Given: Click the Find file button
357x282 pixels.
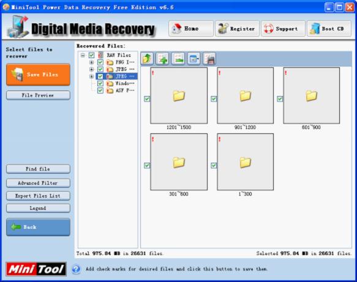Looking at the screenshot, I should 38,169.
